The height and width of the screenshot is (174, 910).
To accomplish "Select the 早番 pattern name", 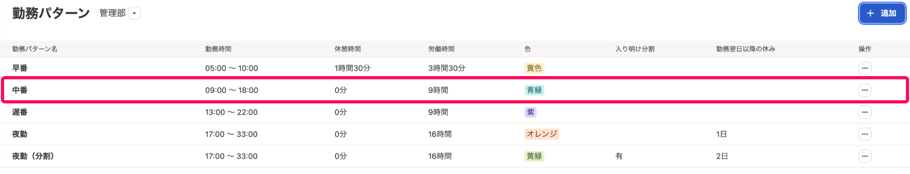I will 20,68.
